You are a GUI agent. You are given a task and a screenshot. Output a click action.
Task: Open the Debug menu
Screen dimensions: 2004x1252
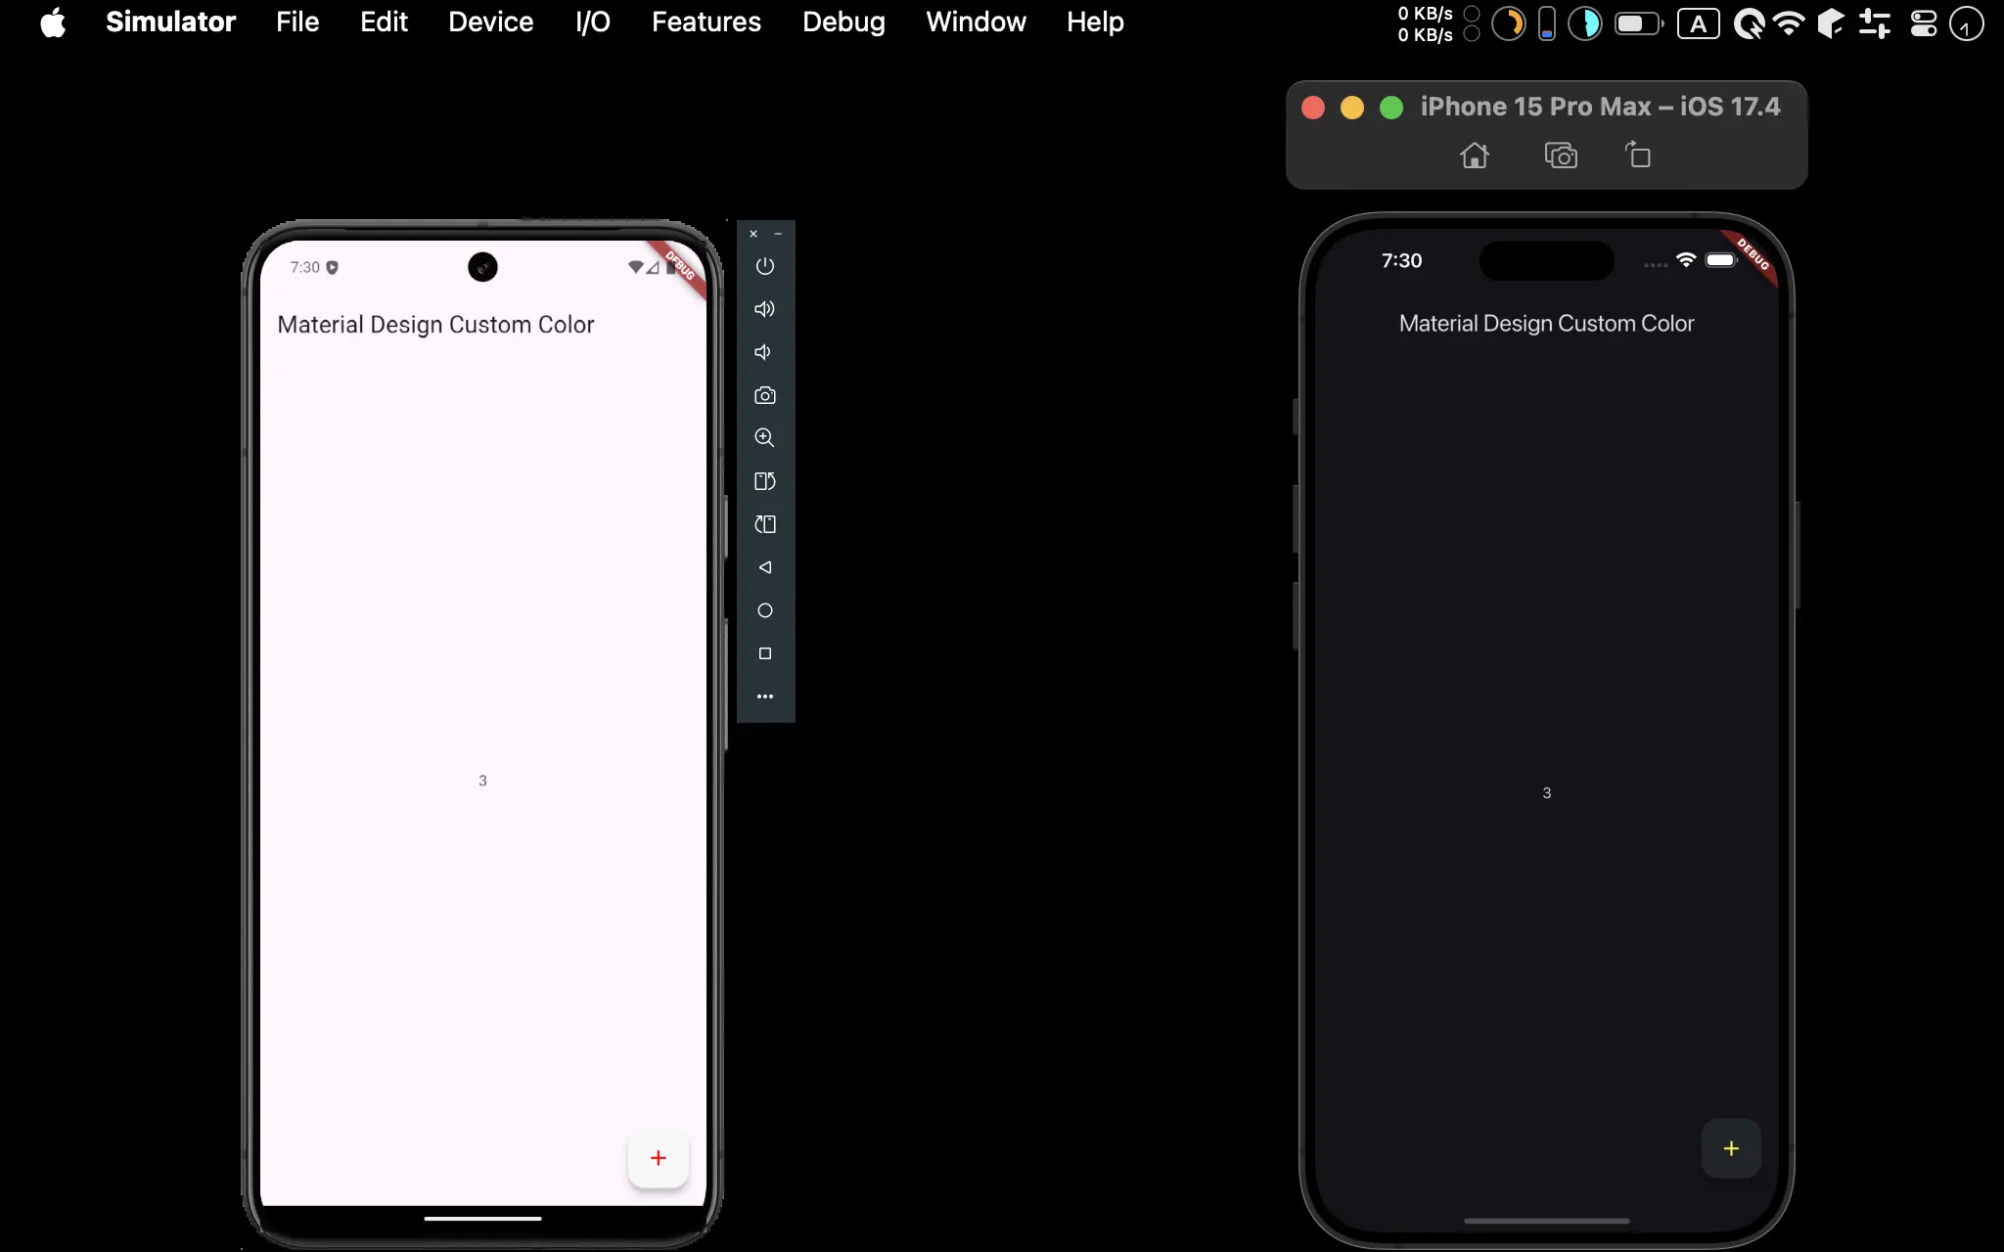(843, 22)
